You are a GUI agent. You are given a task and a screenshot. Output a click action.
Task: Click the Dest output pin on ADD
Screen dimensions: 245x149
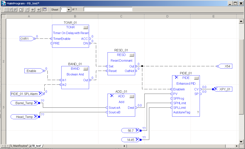136,108
